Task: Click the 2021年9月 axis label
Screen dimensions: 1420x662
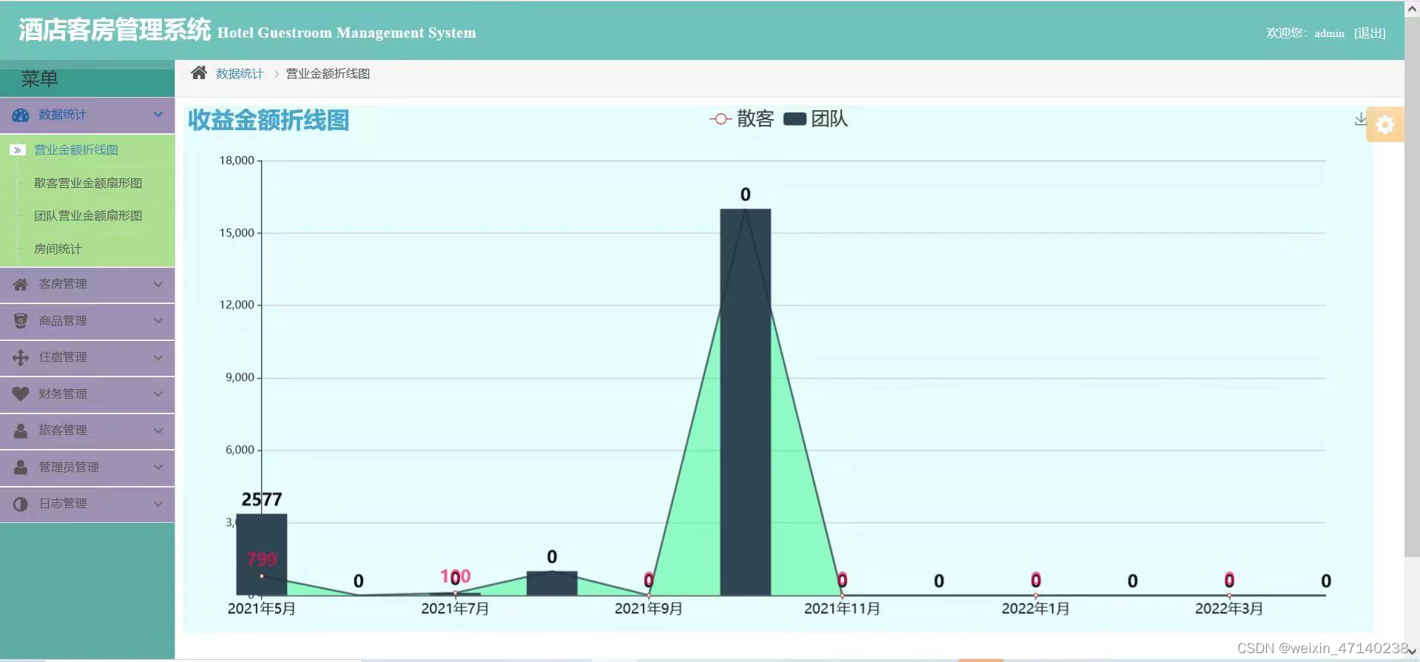Action: (649, 609)
